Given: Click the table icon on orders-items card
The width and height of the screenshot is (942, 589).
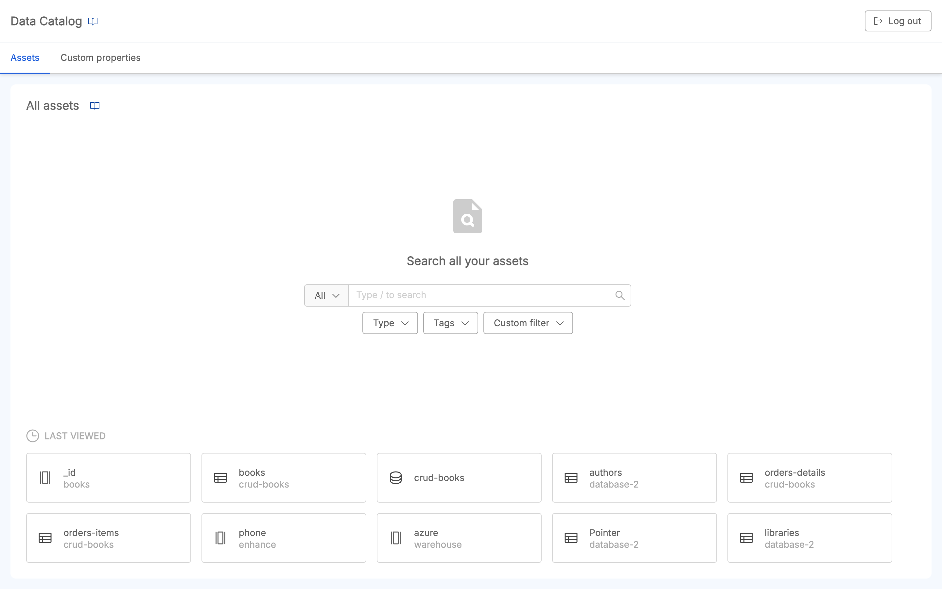Looking at the screenshot, I should pyautogui.click(x=45, y=538).
